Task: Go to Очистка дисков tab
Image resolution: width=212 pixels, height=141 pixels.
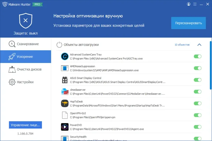Action: coord(25,69)
